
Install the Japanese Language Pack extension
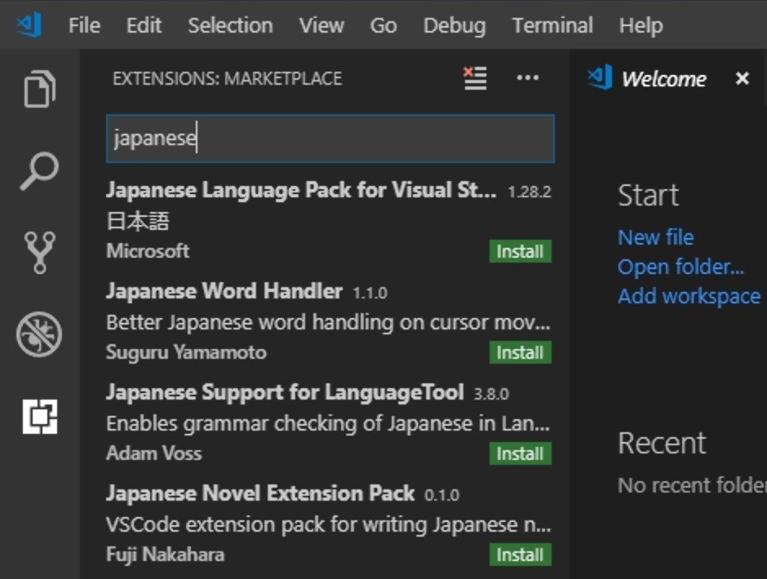tap(521, 251)
